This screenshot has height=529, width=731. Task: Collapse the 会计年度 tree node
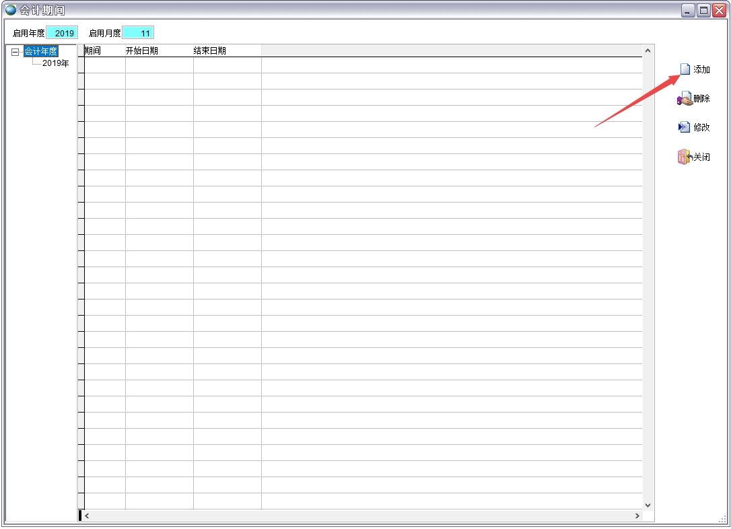15,52
